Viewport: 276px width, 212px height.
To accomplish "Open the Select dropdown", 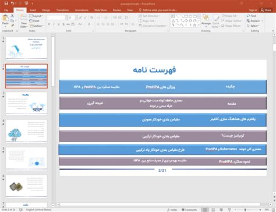I will pyautogui.click(x=253, y=26).
